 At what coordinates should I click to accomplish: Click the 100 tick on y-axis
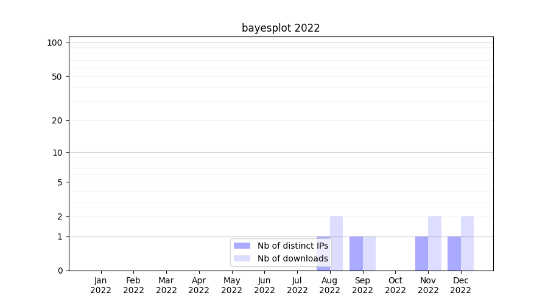click(x=55, y=43)
